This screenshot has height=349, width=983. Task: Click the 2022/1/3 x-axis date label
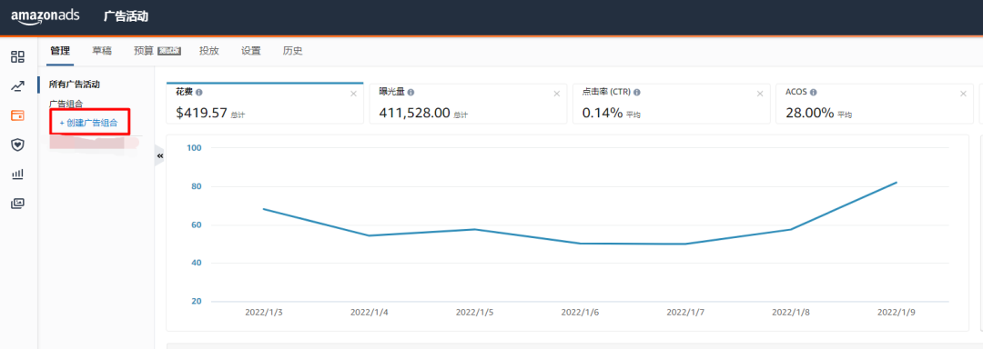coord(265,312)
